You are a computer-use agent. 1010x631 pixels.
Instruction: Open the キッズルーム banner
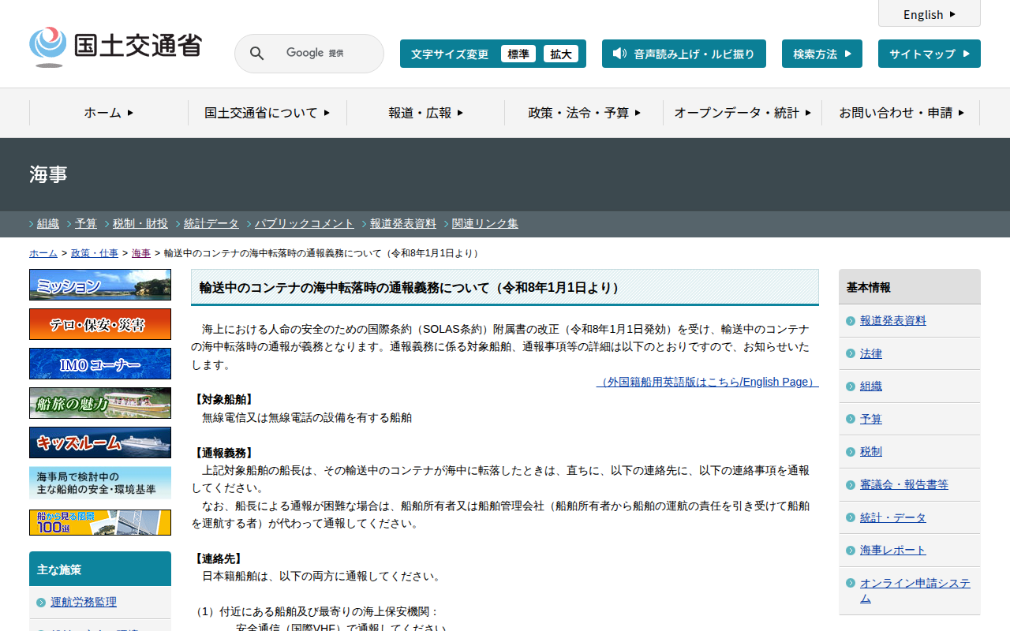[x=100, y=442]
